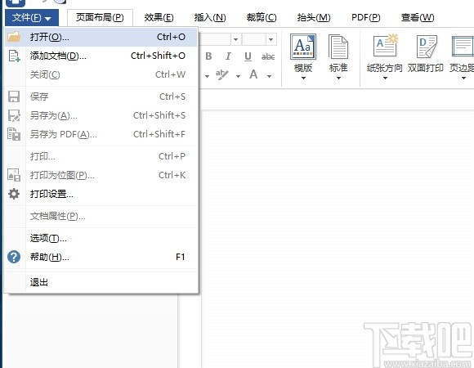Image resolution: width=474 pixels, height=368 pixels.
Task: Choose 保存 menu entry
Action: (x=101, y=96)
